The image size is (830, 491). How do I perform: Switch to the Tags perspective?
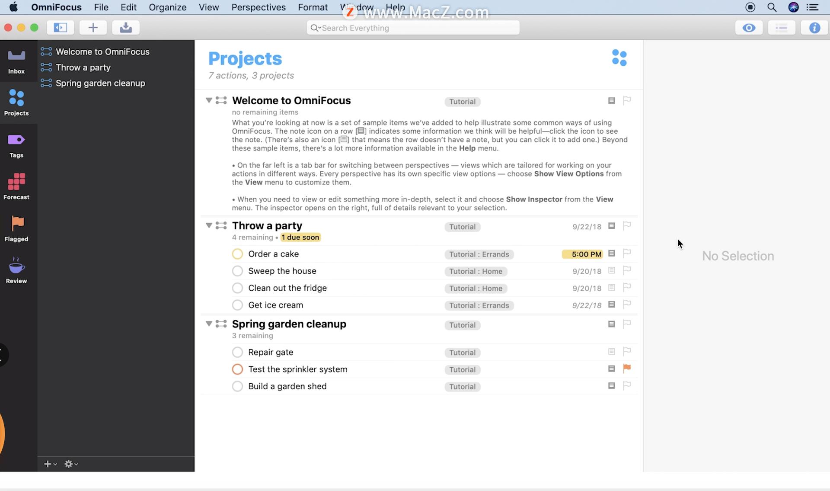pyautogui.click(x=16, y=145)
